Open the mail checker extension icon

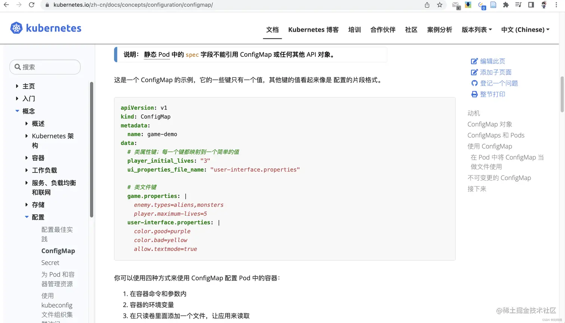[x=456, y=5]
